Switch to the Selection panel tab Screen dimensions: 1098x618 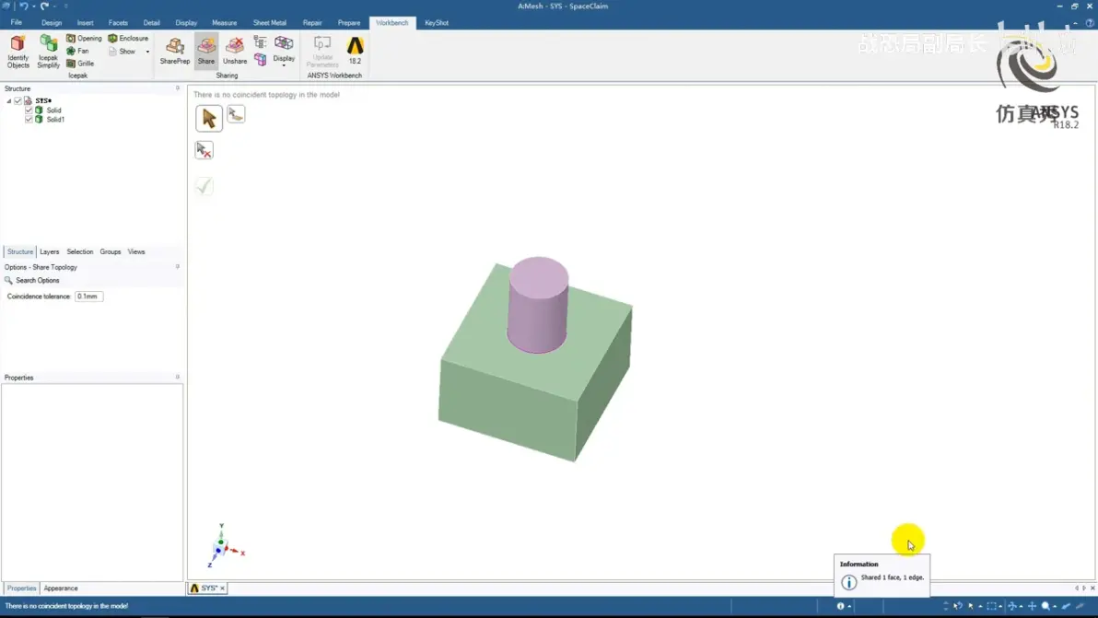point(80,252)
